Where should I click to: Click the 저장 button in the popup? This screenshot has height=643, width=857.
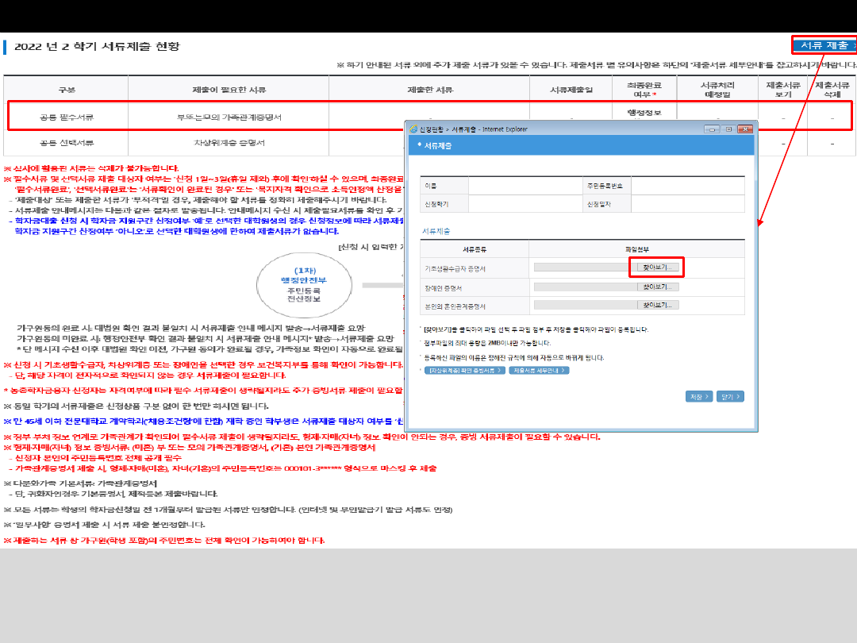pyautogui.click(x=698, y=396)
